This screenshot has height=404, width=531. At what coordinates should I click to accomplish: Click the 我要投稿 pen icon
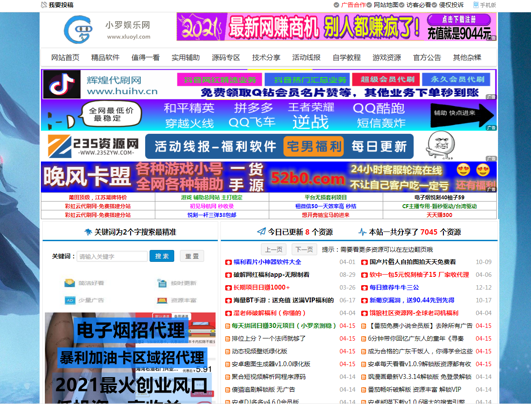pyautogui.click(x=44, y=5)
